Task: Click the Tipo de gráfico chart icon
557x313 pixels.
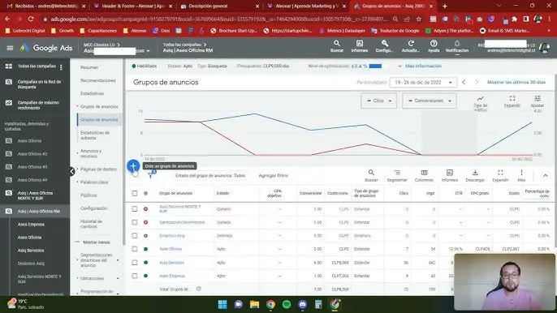Action: [481, 102]
